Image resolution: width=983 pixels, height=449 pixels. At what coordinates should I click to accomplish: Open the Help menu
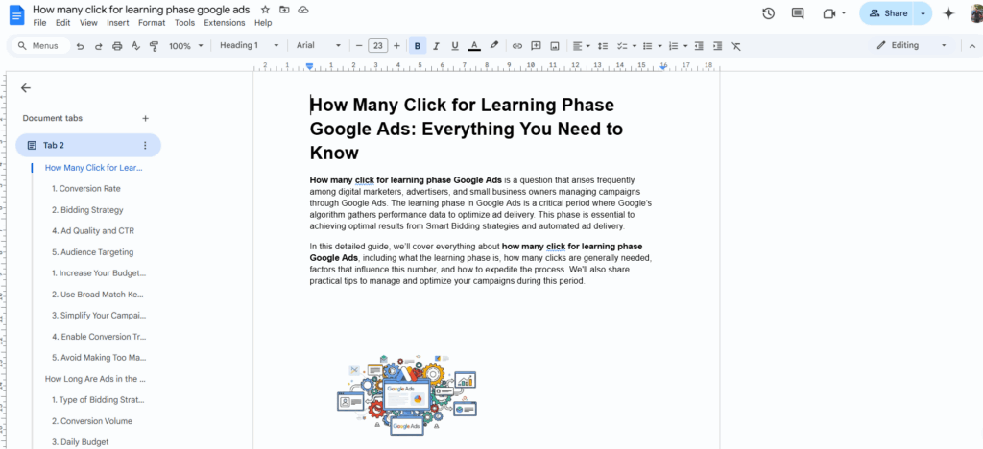[x=263, y=23]
